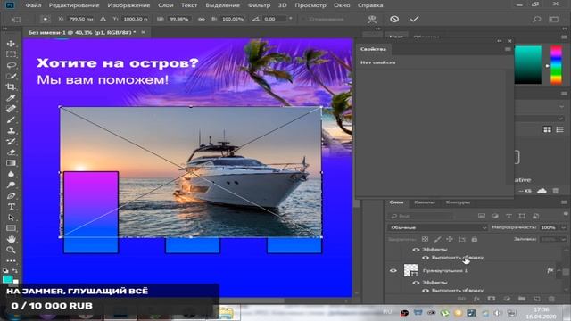
Task: Create a new group folder icon
Action: point(521,299)
